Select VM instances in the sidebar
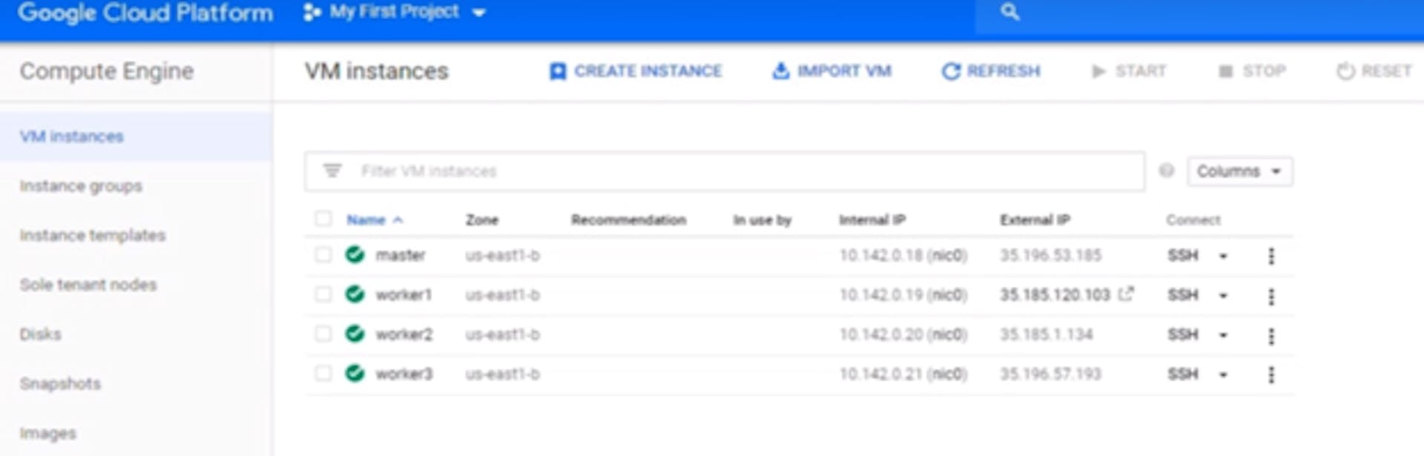 (x=136, y=136)
